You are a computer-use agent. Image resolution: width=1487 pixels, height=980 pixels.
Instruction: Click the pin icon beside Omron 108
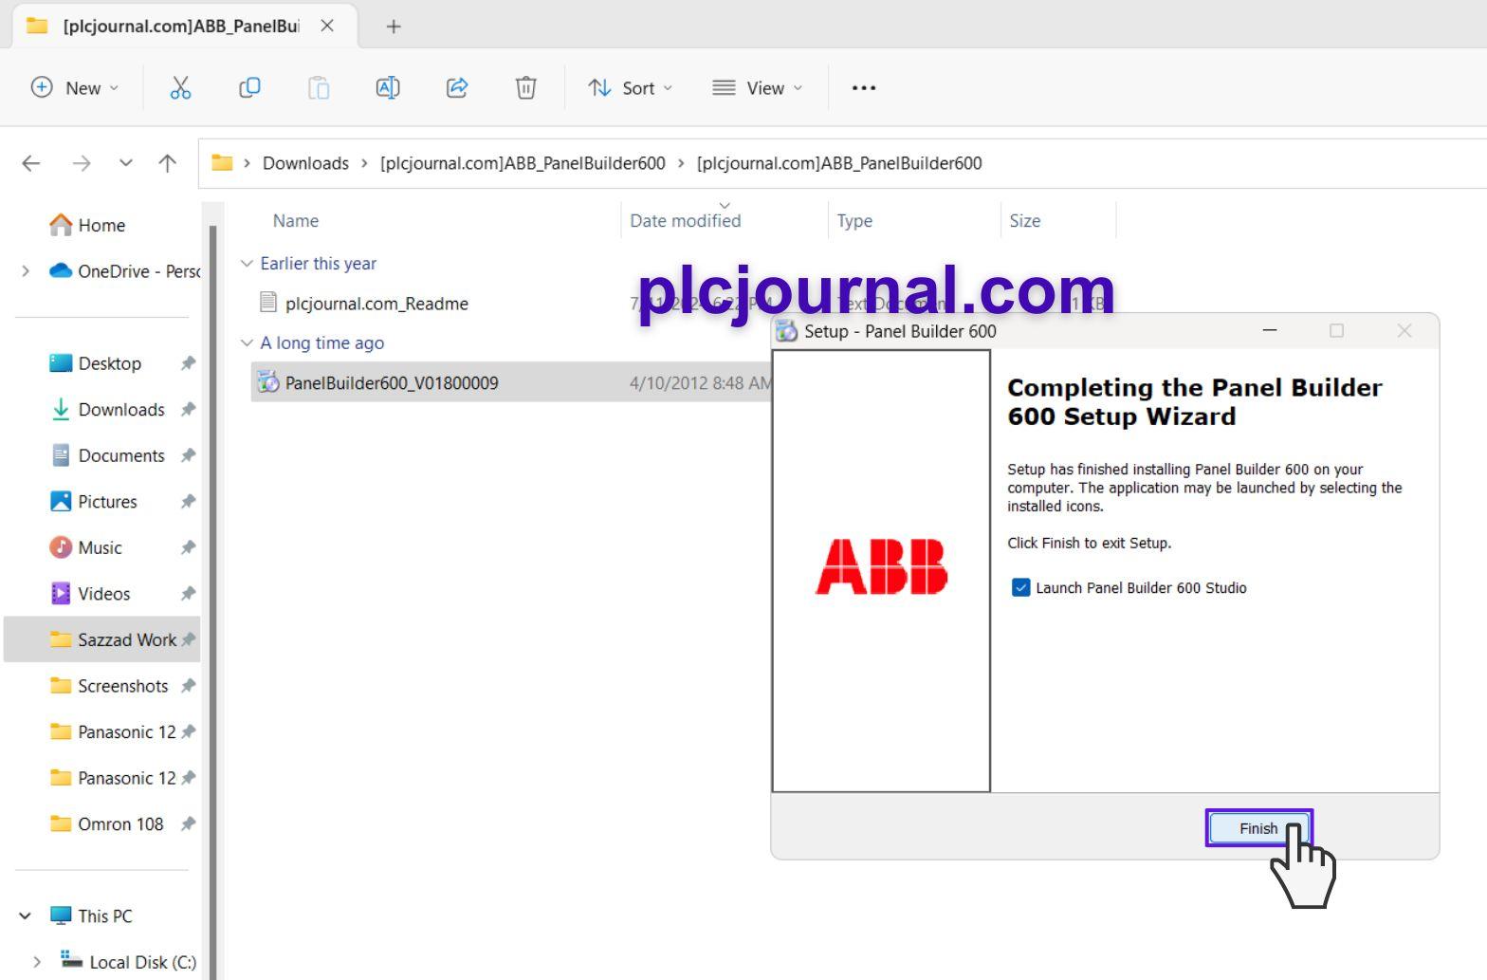click(x=188, y=824)
